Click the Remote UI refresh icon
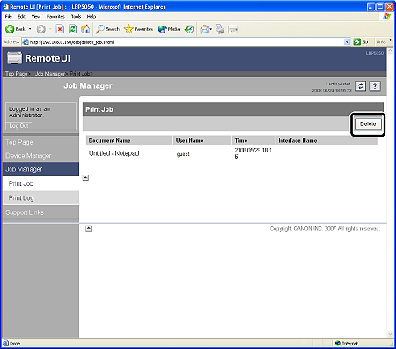Image resolution: width=396 pixels, height=349 pixels. pos(360,86)
